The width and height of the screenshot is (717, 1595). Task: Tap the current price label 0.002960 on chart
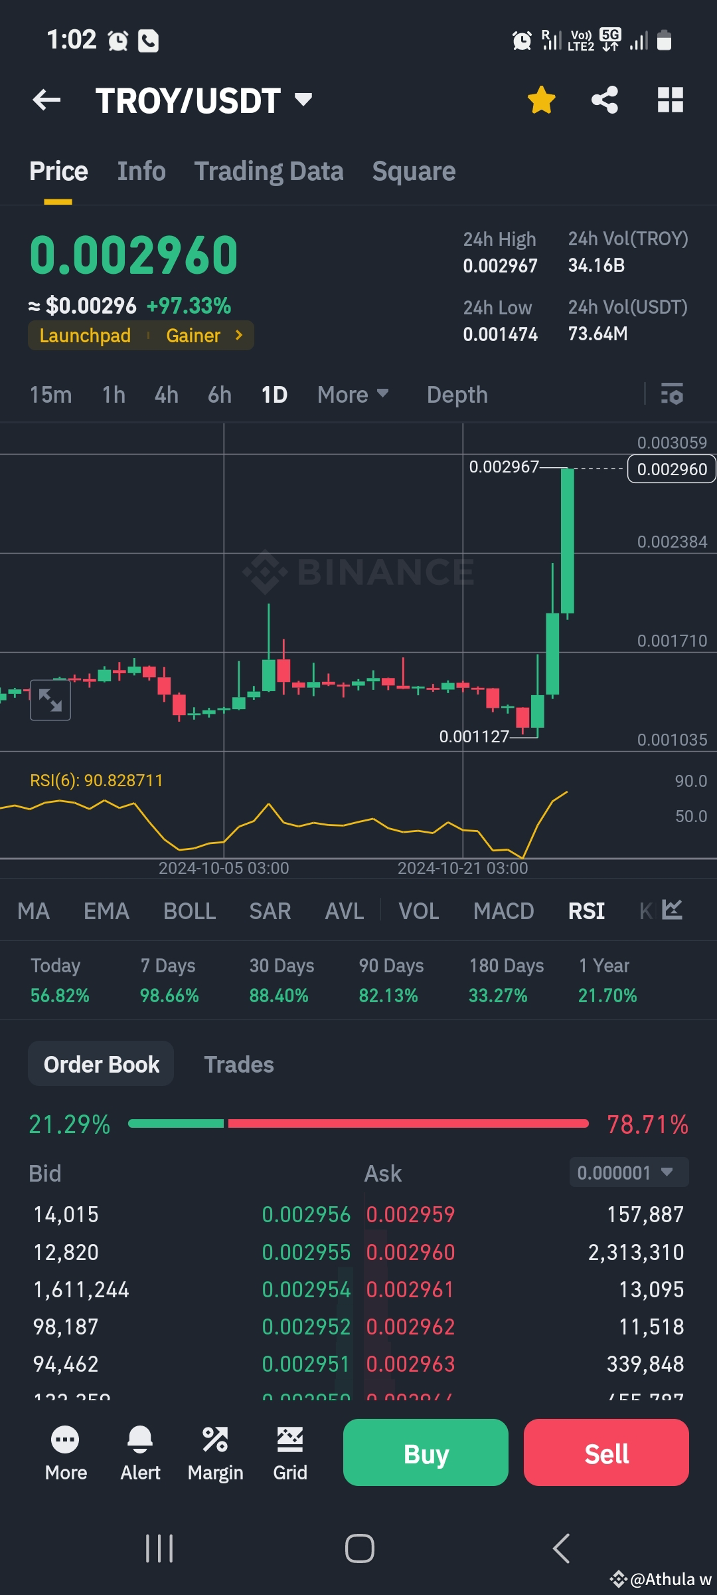(672, 469)
